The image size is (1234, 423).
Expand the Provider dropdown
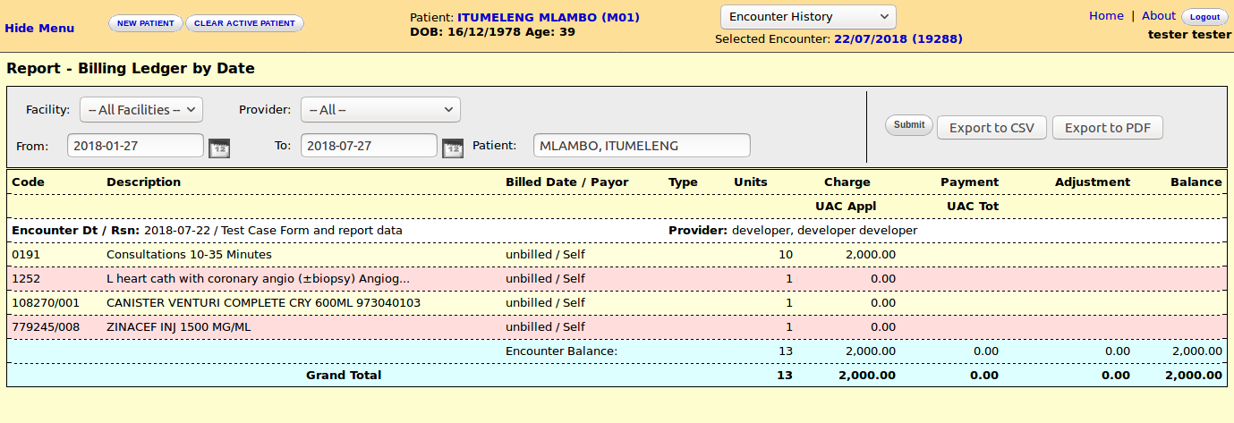[380, 110]
